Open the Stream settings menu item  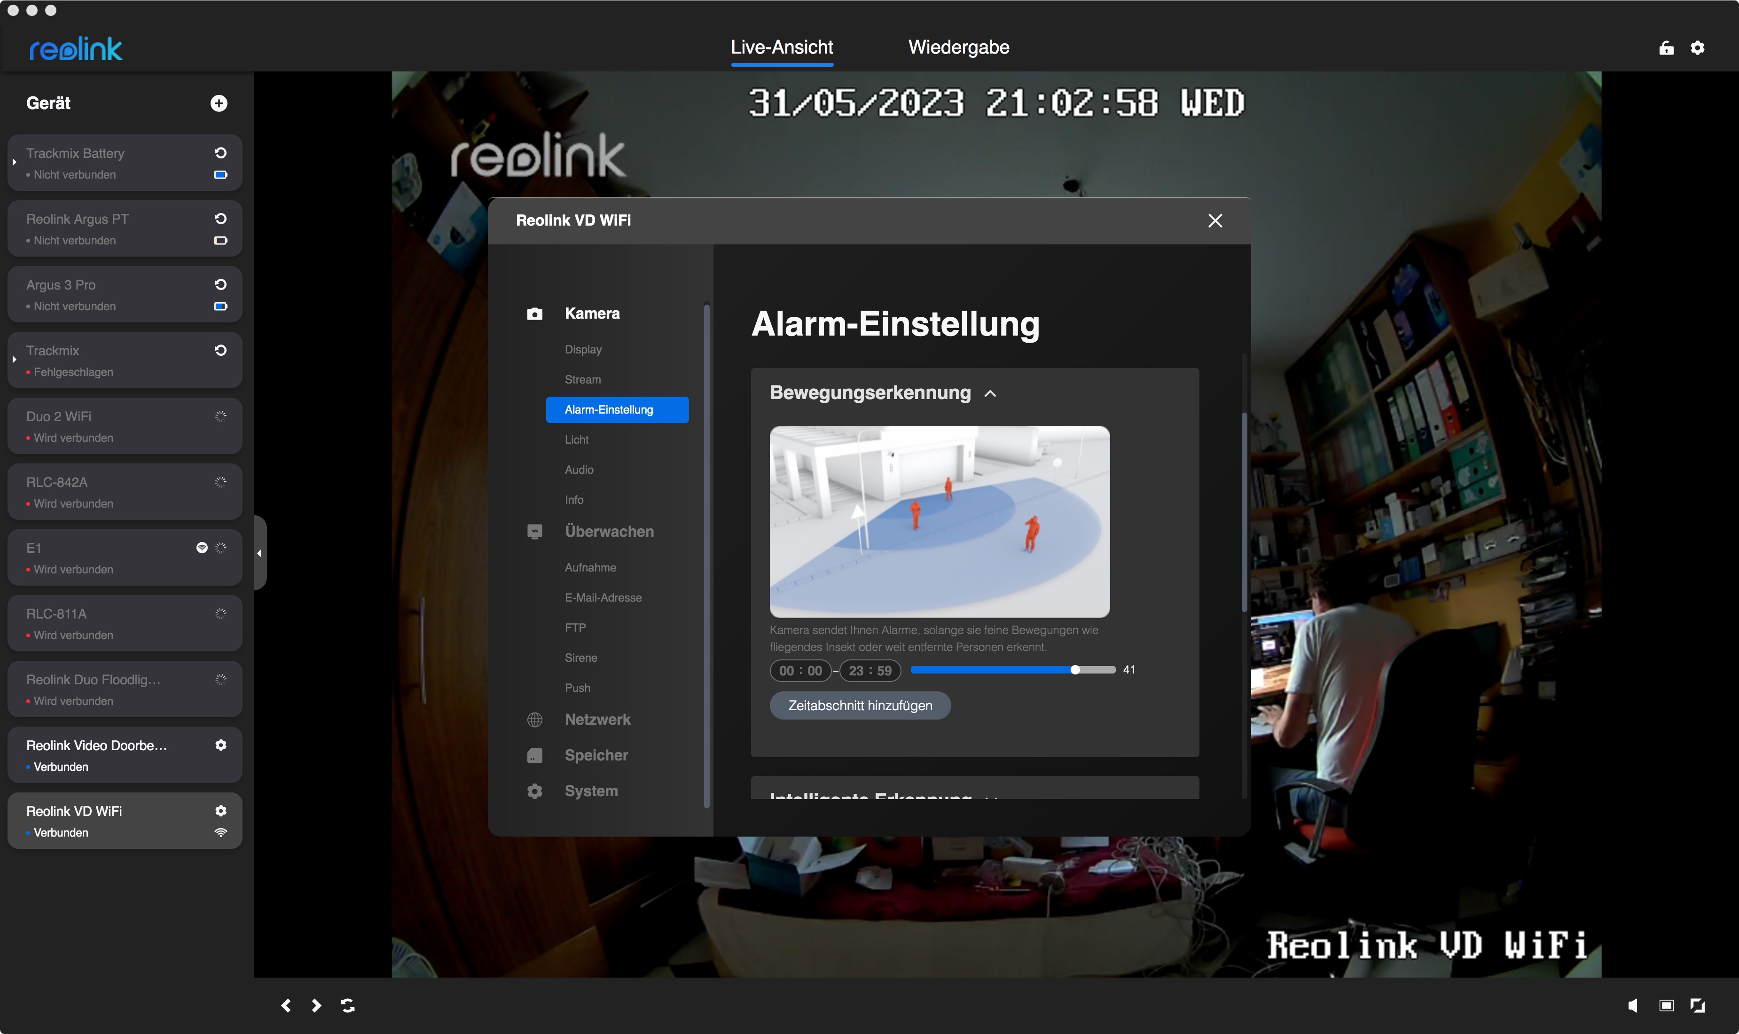tap(582, 380)
